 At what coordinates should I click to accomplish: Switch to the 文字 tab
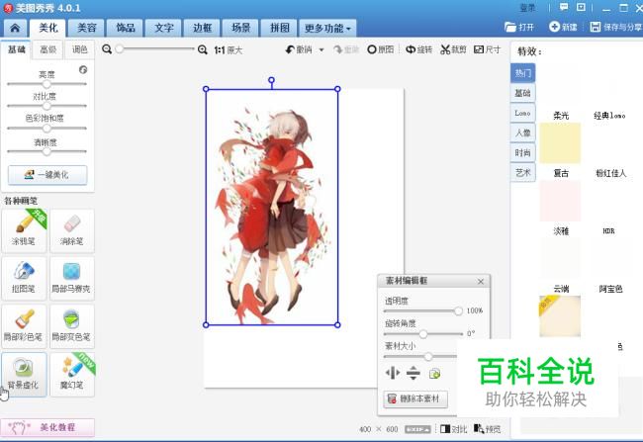pyautogui.click(x=163, y=28)
